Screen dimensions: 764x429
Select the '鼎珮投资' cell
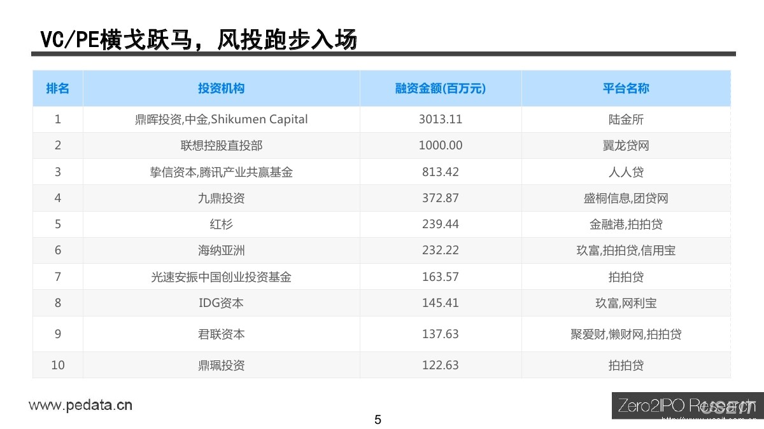pyautogui.click(x=221, y=365)
